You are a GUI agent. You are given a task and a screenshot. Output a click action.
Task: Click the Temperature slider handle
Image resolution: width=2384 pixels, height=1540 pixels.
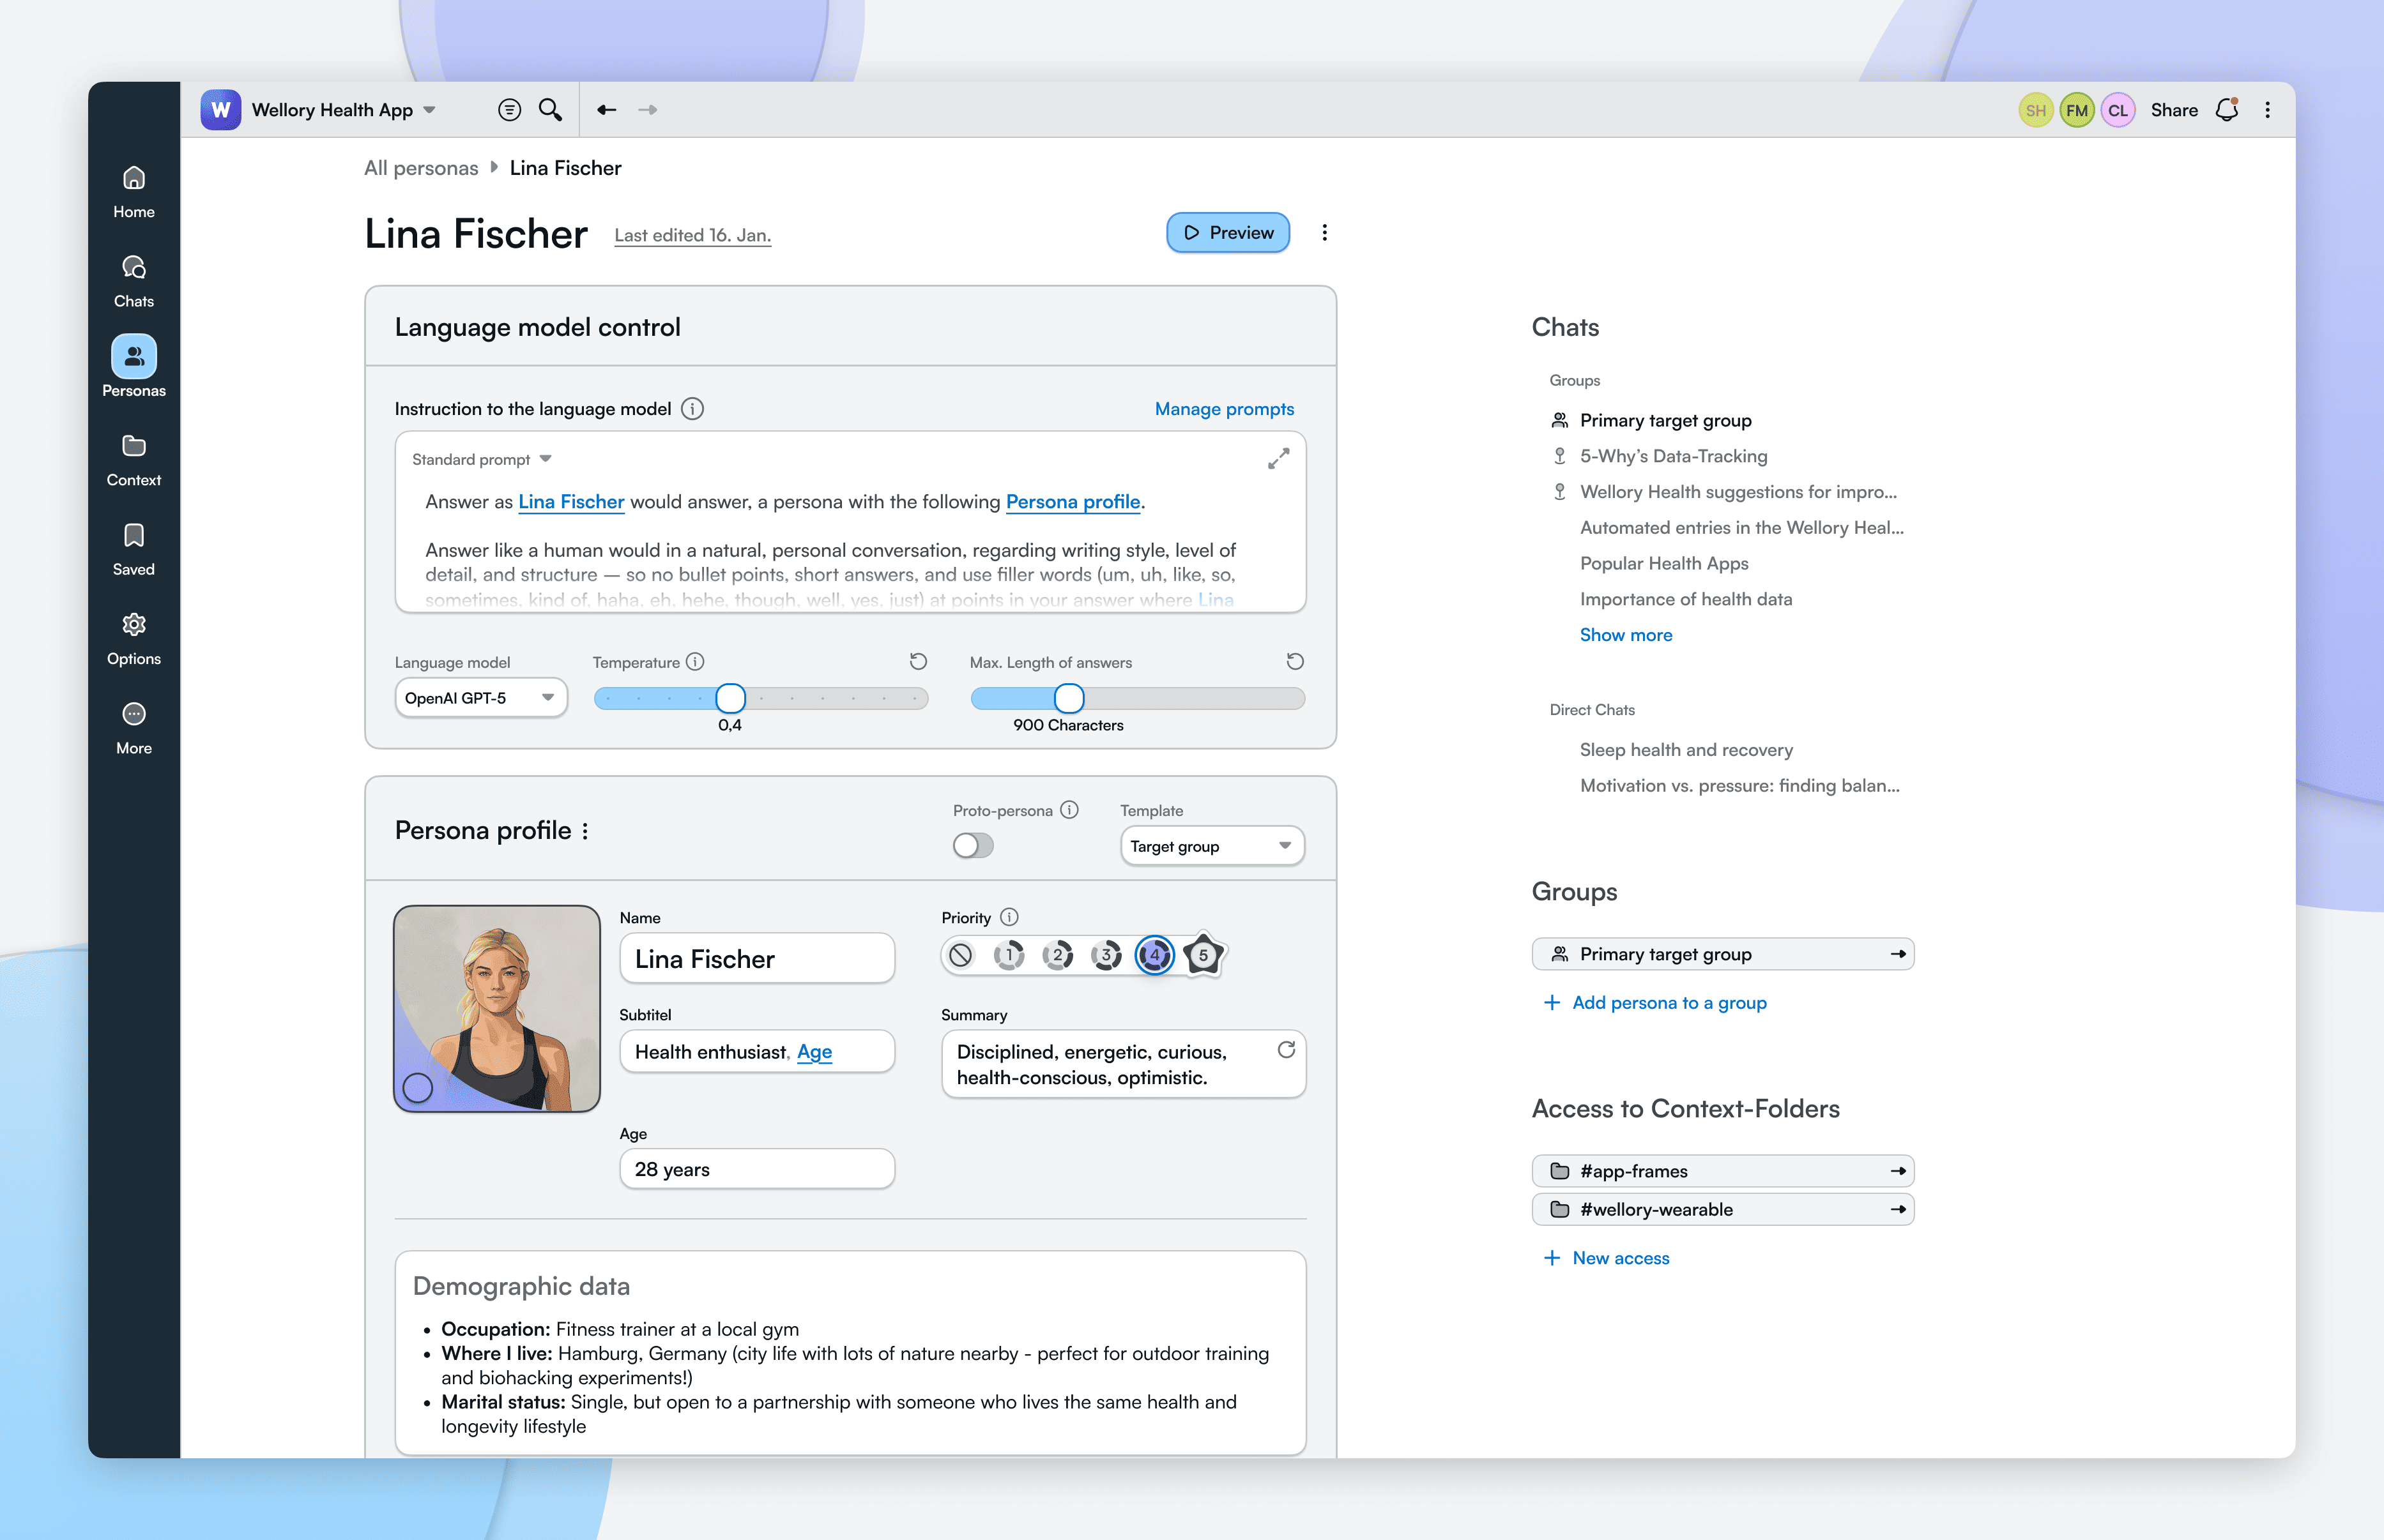coord(731,698)
